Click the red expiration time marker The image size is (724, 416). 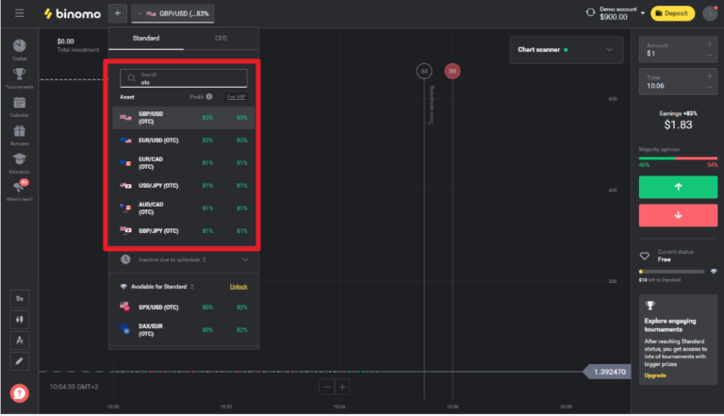[452, 71]
